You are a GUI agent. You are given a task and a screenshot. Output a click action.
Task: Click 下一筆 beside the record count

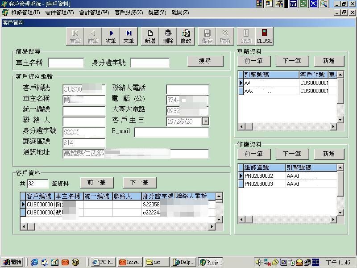point(140,183)
